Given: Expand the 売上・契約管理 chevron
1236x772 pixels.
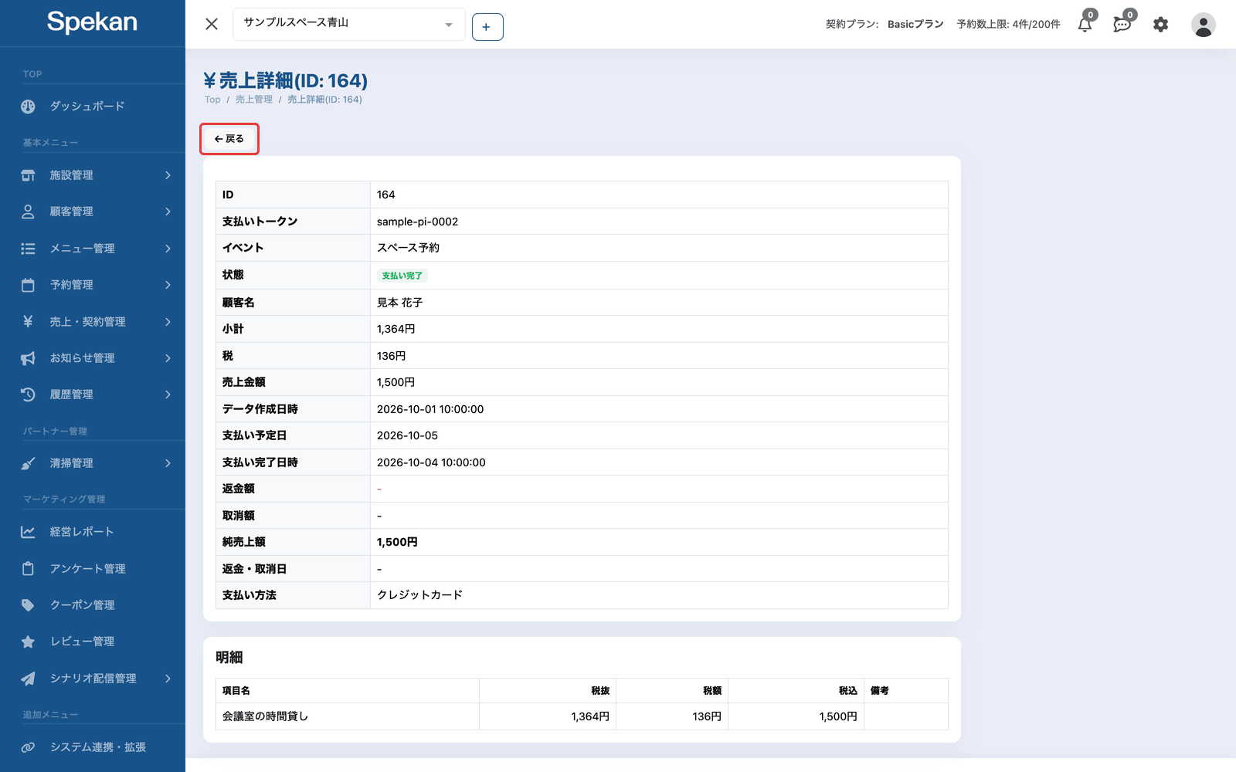Looking at the screenshot, I should (x=168, y=322).
